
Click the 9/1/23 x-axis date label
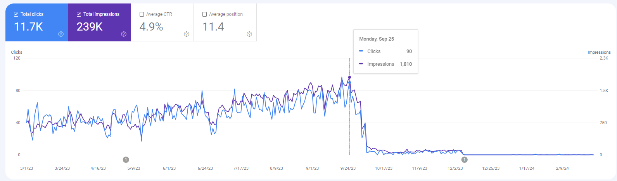click(x=312, y=169)
